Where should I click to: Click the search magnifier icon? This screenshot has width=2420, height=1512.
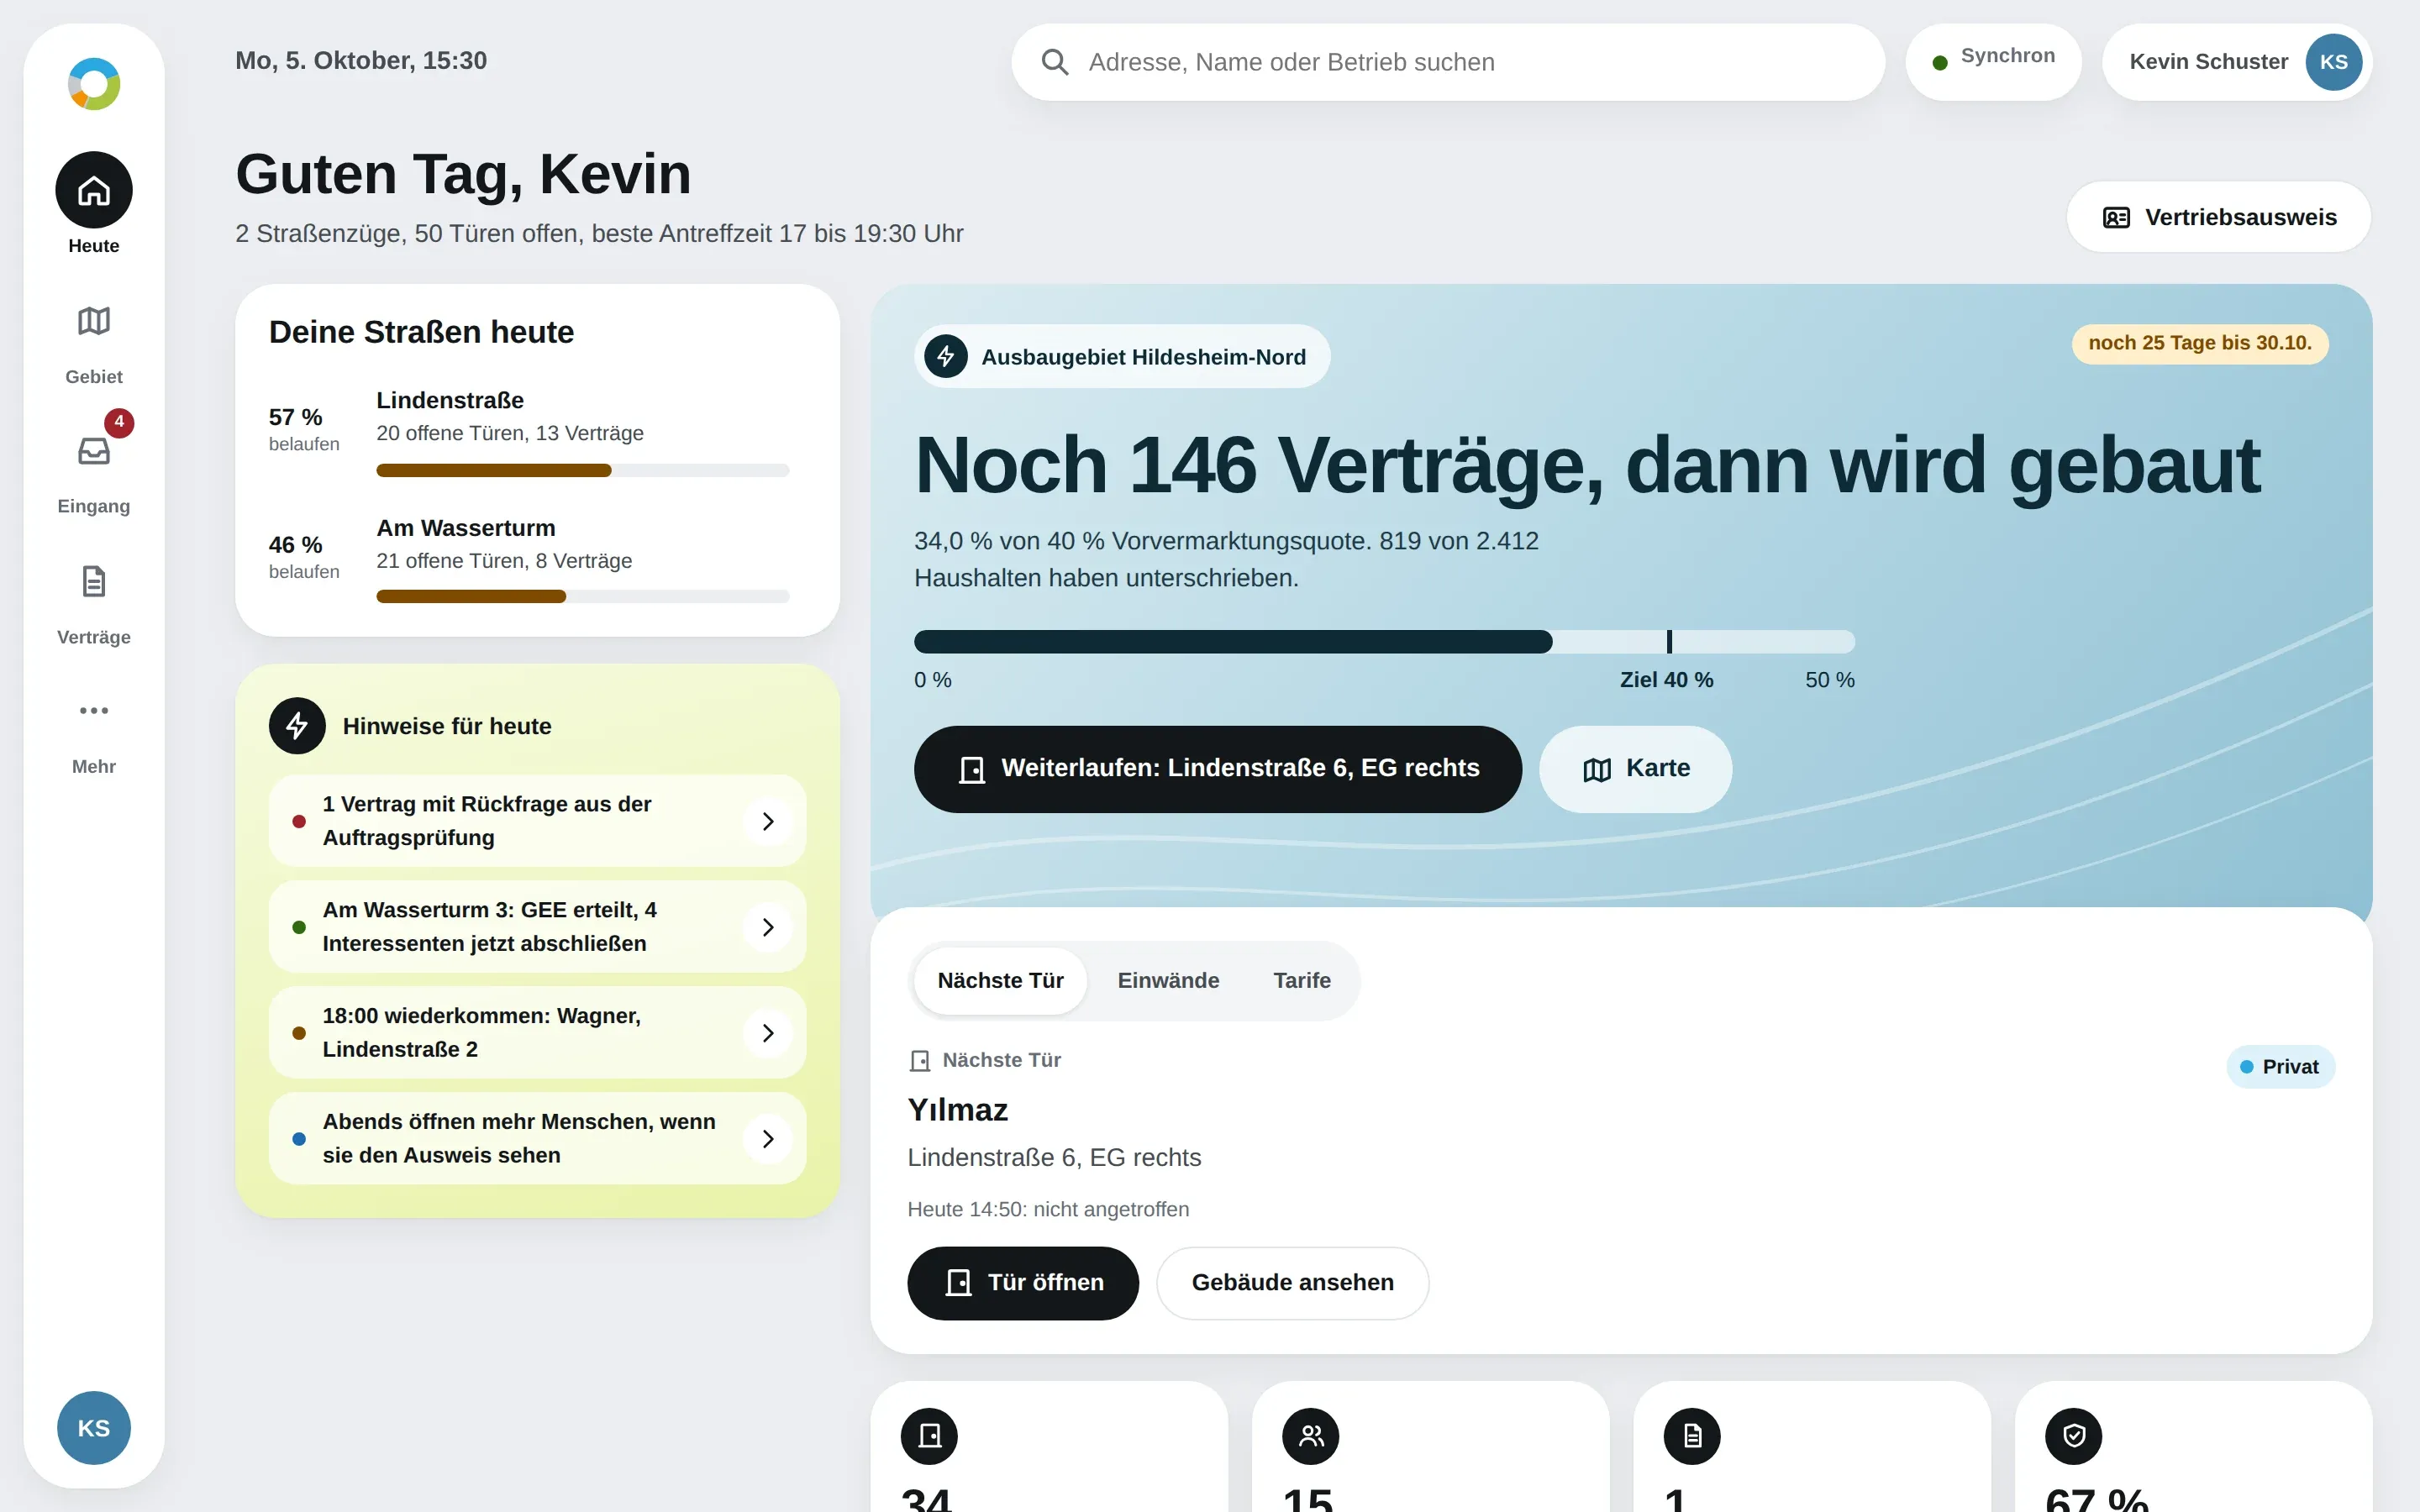[x=1054, y=62]
